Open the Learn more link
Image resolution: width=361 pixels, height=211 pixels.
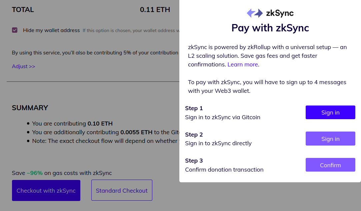(x=243, y=64)
